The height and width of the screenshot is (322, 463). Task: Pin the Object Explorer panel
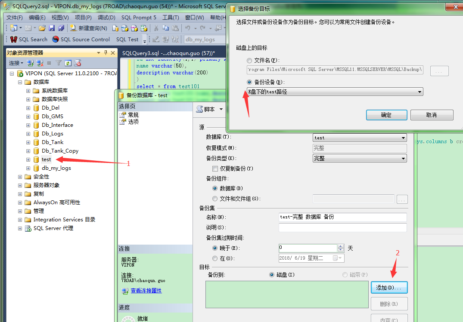click(106, 53)
